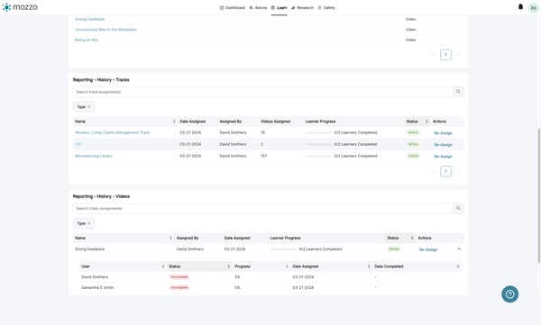Re-Assign the Workers' Comp Claims Management Track

[443, 133]
